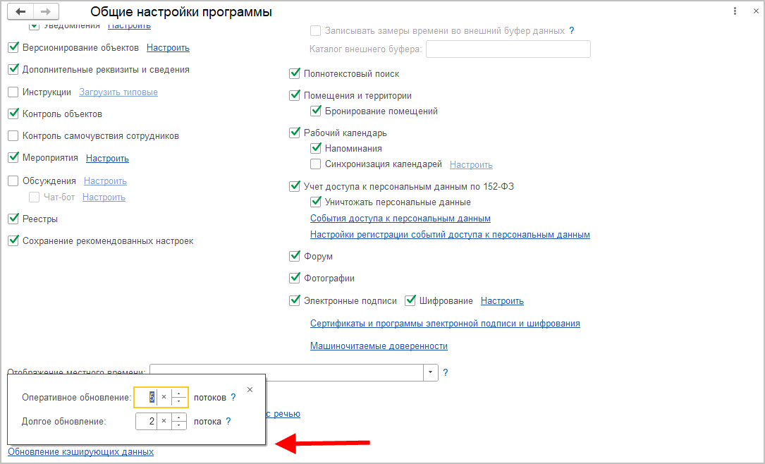765x464 pixels.
Task: Open help for Долгое обновление потока
Action: 228,421
